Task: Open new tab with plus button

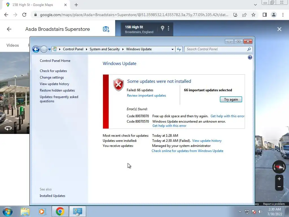Action: coord(76,5)
